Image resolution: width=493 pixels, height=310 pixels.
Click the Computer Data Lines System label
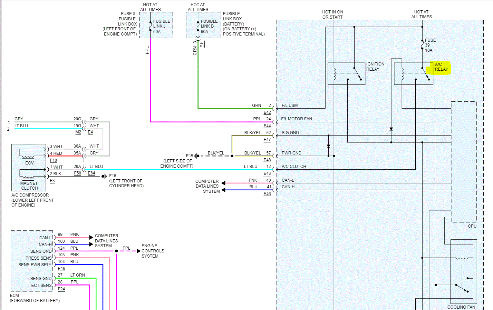coord(207,183)
